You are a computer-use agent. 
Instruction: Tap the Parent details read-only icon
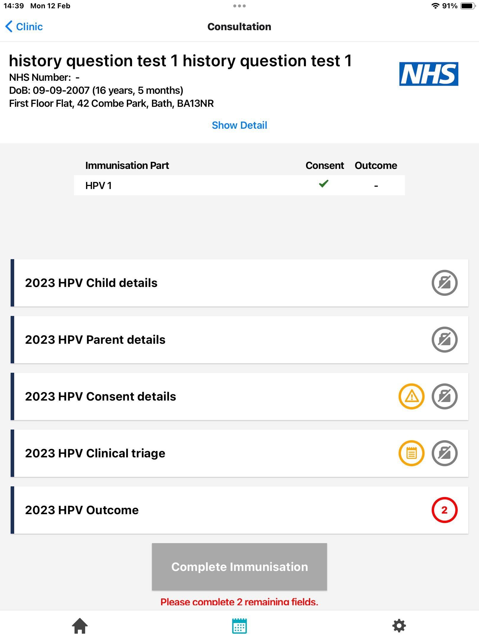click(444, 340)
